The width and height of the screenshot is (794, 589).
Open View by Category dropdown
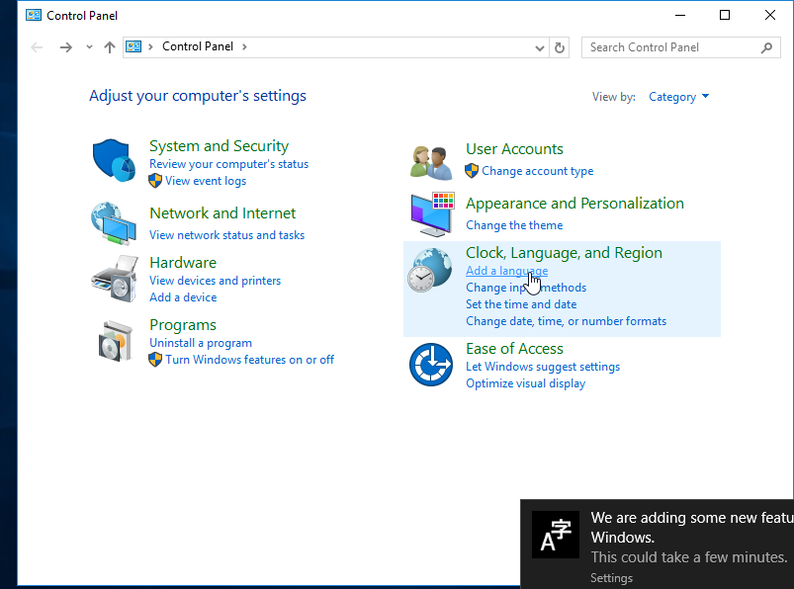pyautogui.click(x=678, y=97)
